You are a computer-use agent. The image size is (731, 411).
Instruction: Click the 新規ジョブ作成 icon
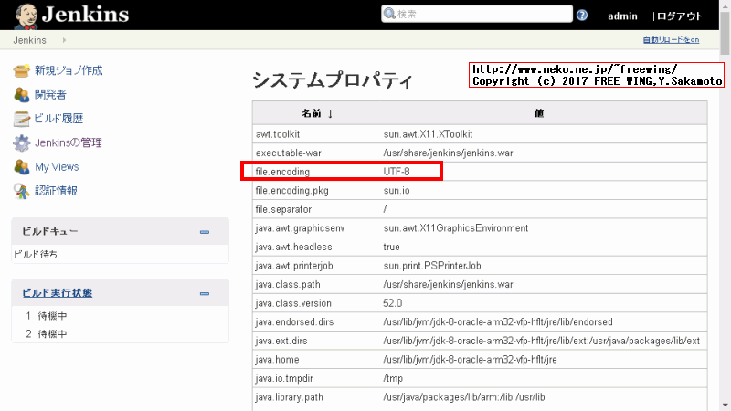click(21, 70)
